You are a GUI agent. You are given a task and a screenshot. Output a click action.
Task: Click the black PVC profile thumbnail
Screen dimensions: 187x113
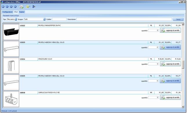point(11,32)
